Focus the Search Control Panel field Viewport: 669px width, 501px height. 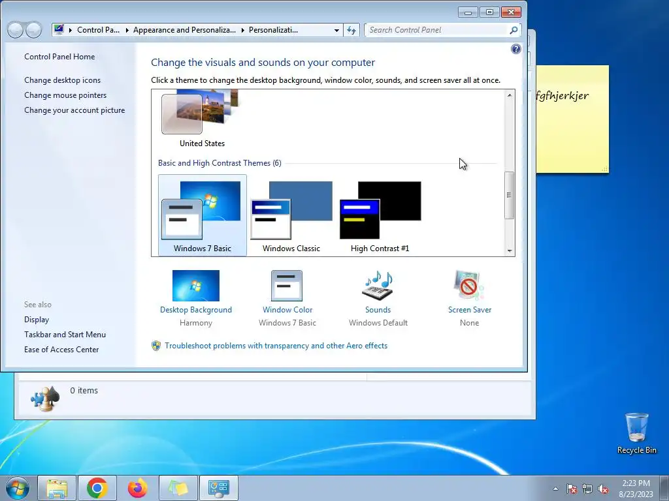[x=437, y=30]
